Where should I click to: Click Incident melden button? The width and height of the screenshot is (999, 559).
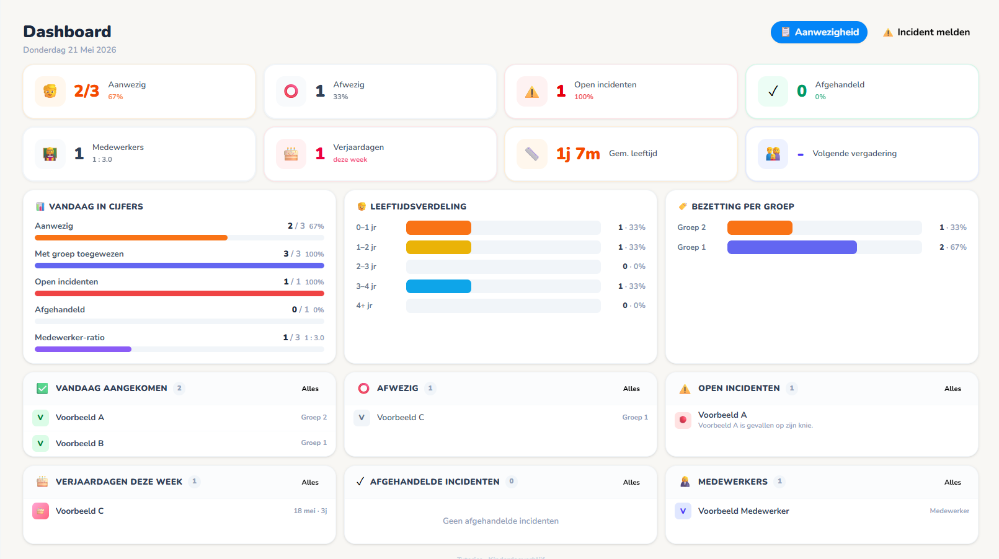(x=926, y=32)
